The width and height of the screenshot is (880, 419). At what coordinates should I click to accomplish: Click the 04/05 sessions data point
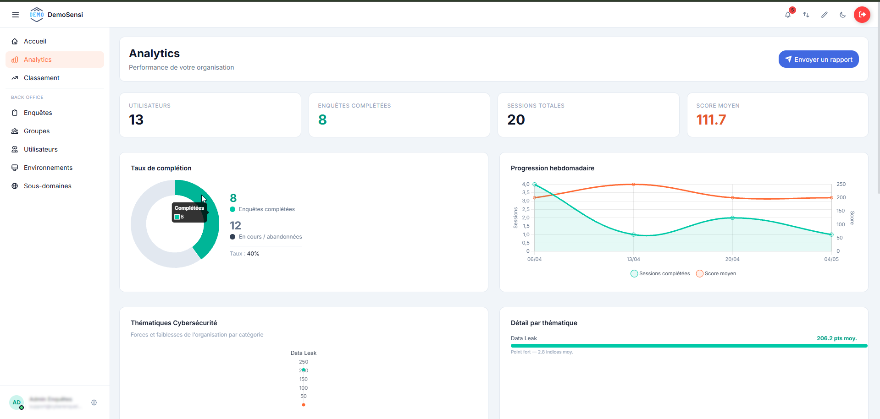831,234
